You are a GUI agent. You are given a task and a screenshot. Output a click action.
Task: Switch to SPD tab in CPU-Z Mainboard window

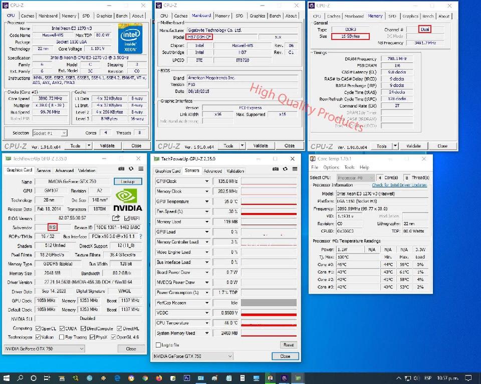[239, 15]
